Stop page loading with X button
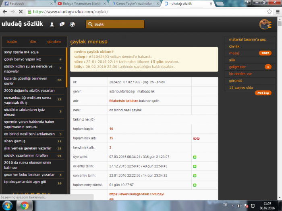Screen dimensions: 282x211 coord(21,12)
